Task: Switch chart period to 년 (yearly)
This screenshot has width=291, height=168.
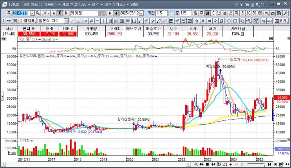Action: coord(219,13)
